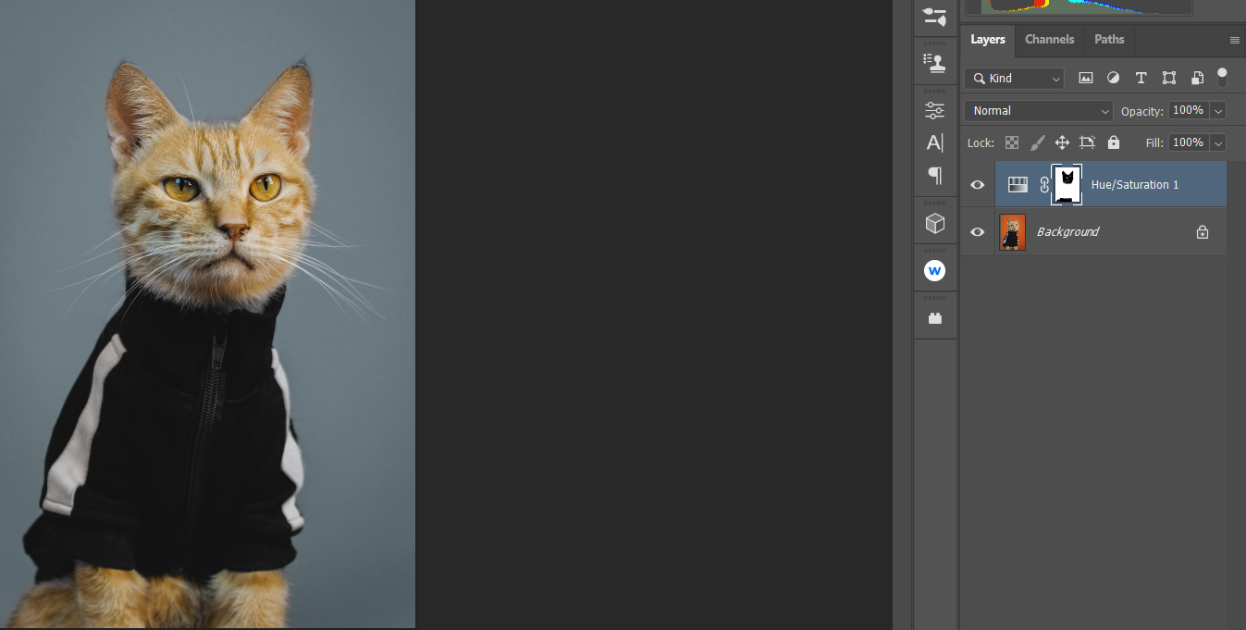The height and width of the screenshot is (630, 1246).
Task: Switch to the Paths tab
Action: (1109, 40)
